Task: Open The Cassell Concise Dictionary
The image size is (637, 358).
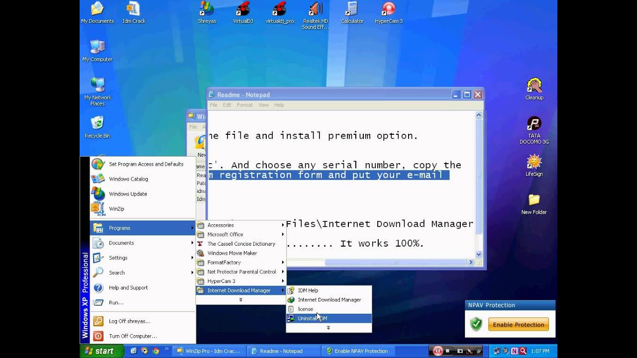Action: pyautogui.click(x=241, y=244)
